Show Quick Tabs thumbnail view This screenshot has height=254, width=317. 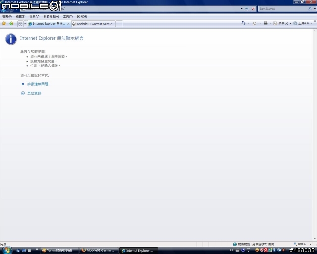20,24
